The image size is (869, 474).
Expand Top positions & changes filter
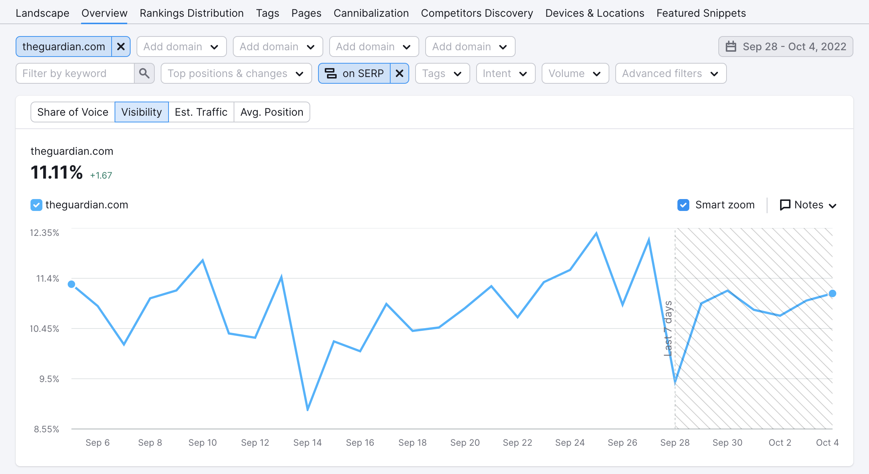click(x=236, y=73)
